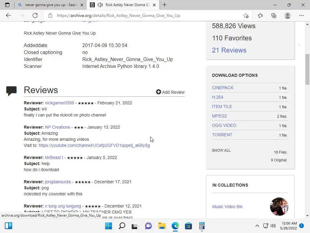Open a new browser tab
Screen dimensions: 310x233
[164, 5]
